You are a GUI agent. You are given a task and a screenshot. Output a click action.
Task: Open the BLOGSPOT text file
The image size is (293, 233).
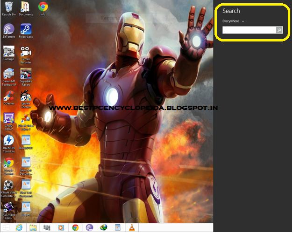click(x=26, y=143)
